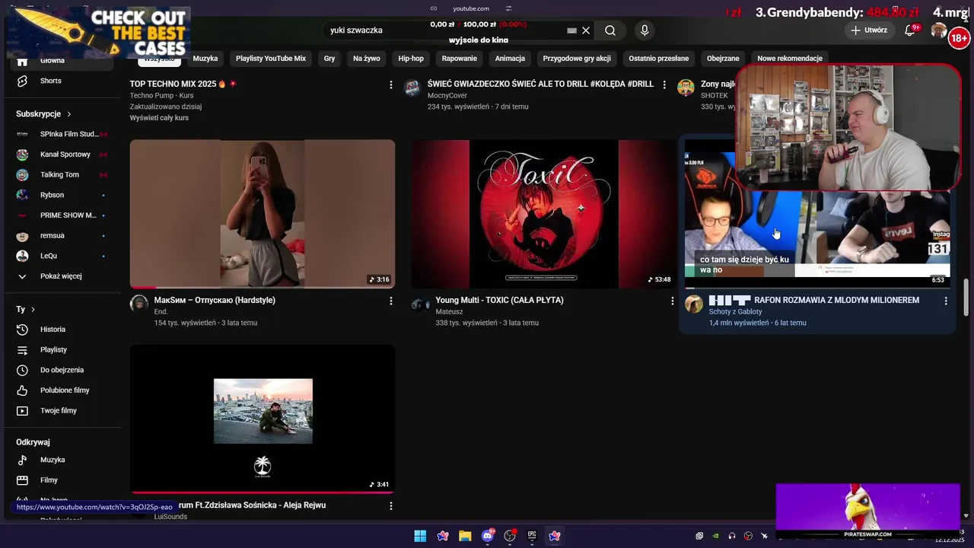Click the Utwórz create button
This screenshot has height=548, width=974.
pos(869,30)
